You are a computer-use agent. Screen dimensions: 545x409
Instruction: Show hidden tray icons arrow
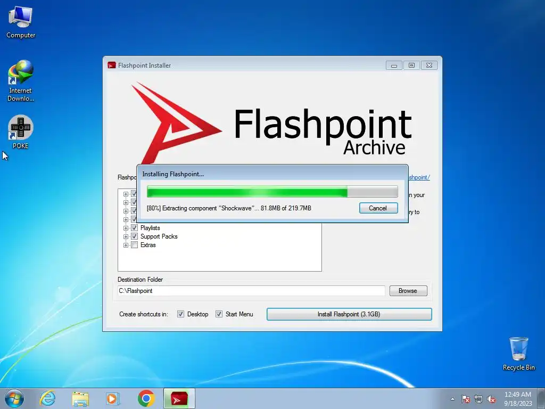tap(452, 399)
